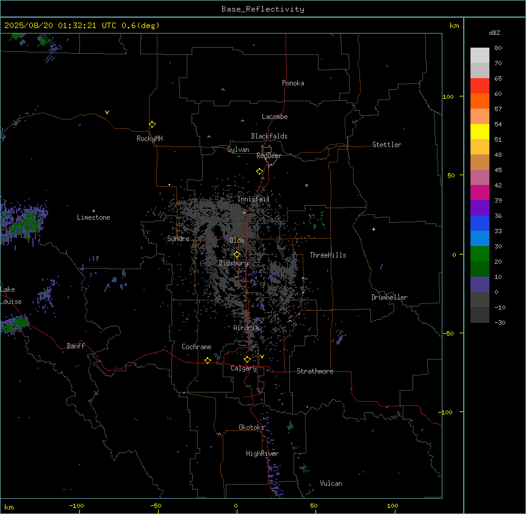Image resolution: width=526 pixels, height=514 pixels.
Task: Select the -30 value in dBZ legend
Action: coord(500,323)
